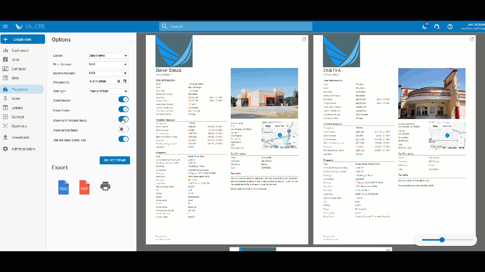This screenshot has height=272, width=485.
Task: Click the Leases calendar icon
Action: tap(5, 108)
